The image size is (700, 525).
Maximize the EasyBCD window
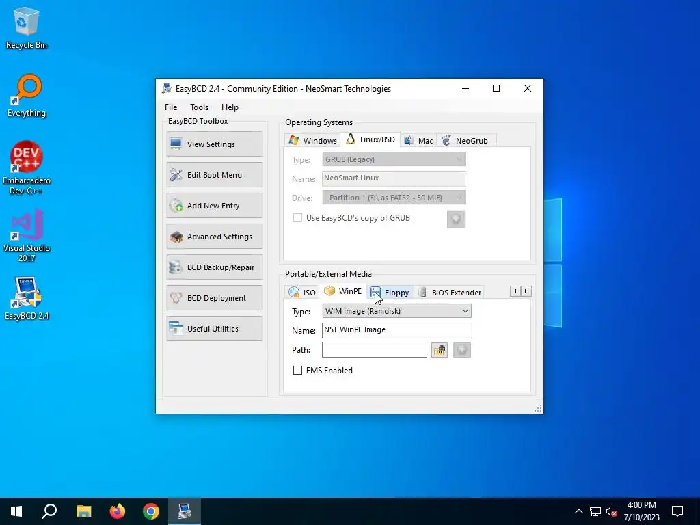point(496,88)
